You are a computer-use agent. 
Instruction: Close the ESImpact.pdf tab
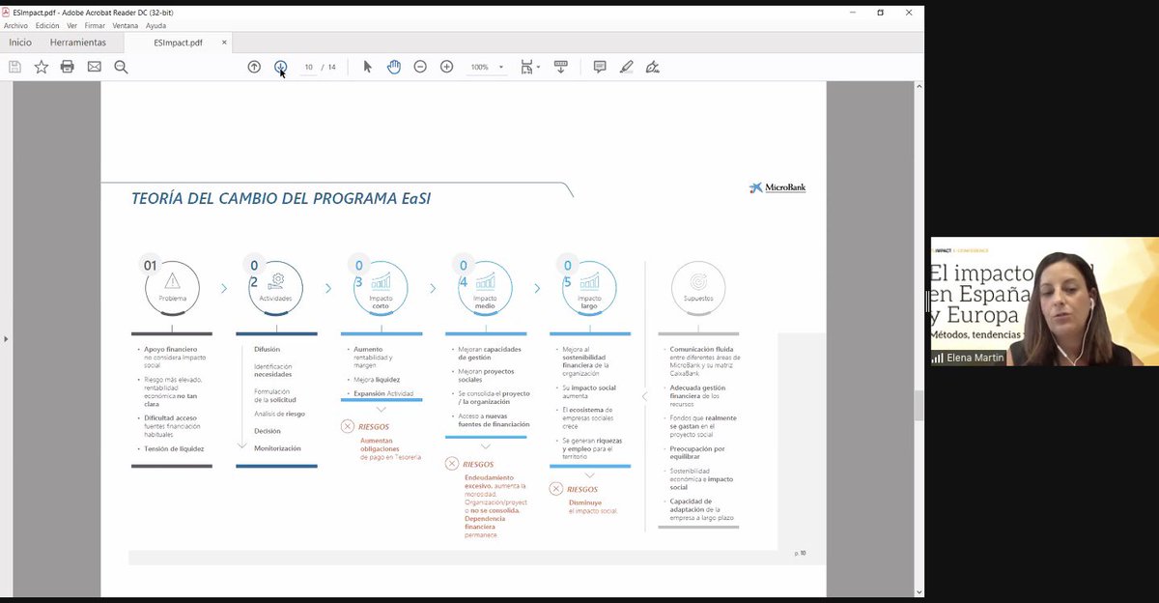tap(225, 43)
